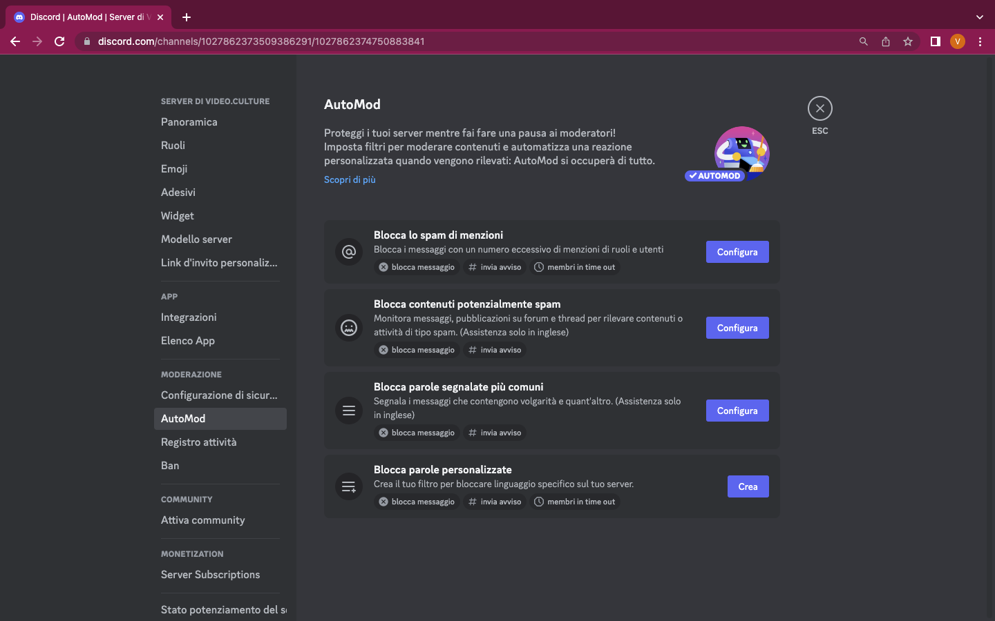Screen dimensions: 995x621
Task: Click the ESC close button
Action: tap(819, 108)
